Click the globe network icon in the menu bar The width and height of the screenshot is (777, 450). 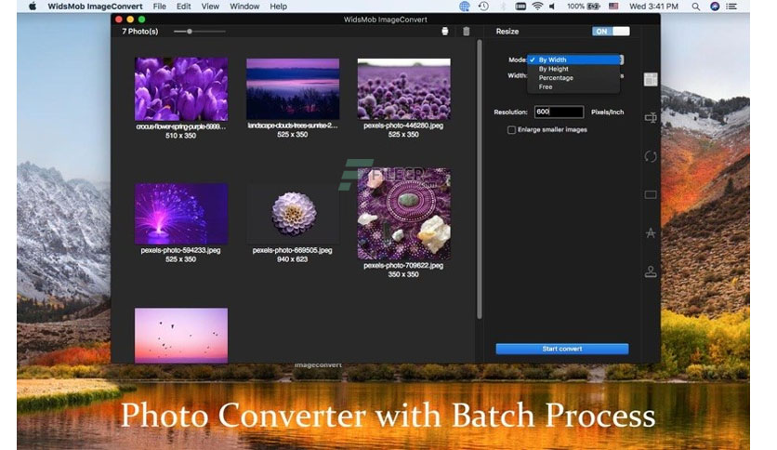tap(465, 7)
